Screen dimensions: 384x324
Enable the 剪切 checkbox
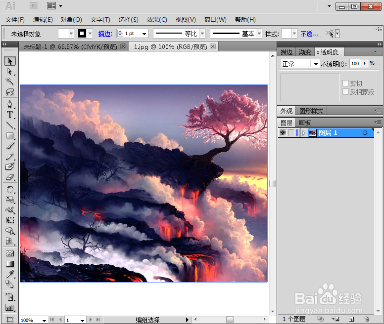pos(345,83)
